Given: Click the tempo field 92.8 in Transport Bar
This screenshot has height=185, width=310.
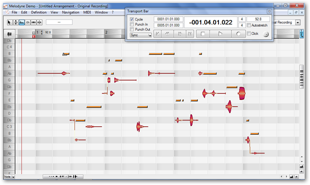Looking at the screenshot, I should pos(258,19).
